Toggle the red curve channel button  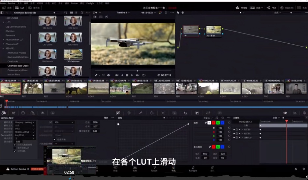pos(213,123)
